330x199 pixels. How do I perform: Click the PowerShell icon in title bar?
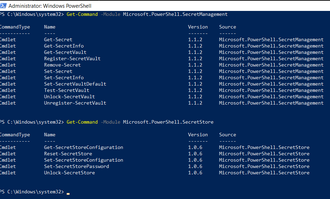coord(3,6)
